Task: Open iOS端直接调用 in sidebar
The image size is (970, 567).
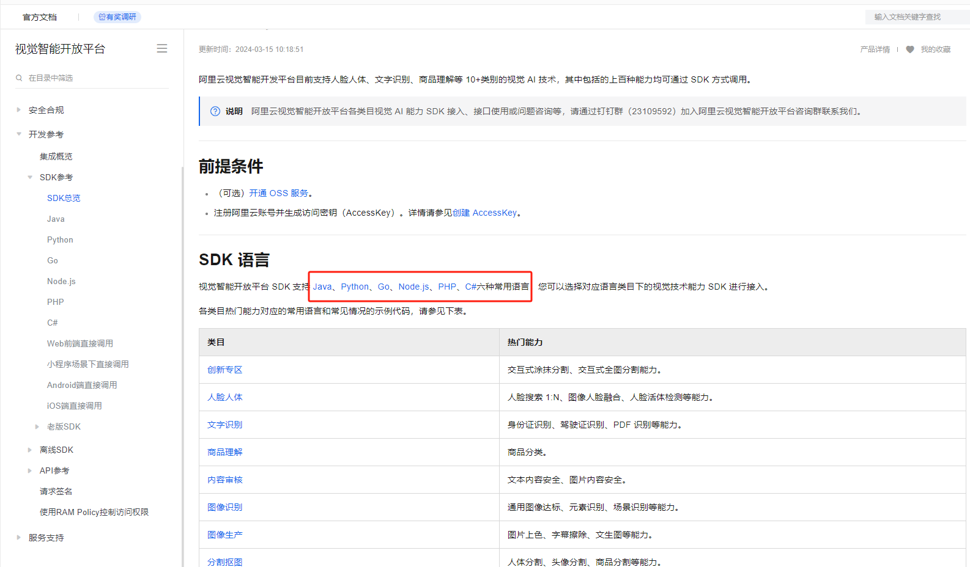Action: point(75,406)
